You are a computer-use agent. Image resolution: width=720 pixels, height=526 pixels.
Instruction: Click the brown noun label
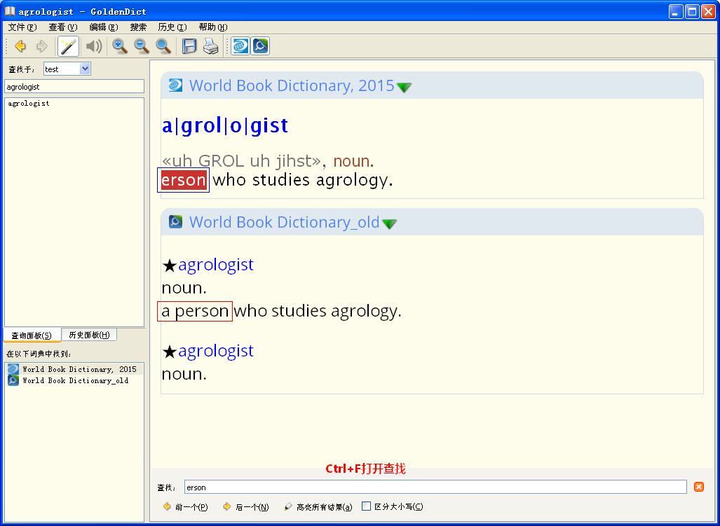(351, 161)
